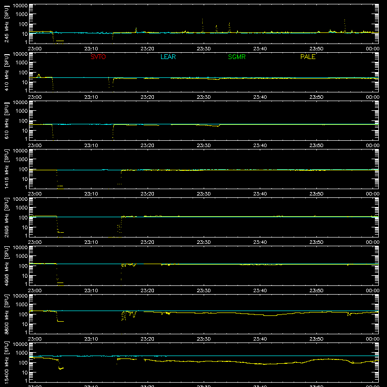Click the 10 y-tick of the 1415 MHz panel
Image resolution: width=387 pixels, height=387 pixels.
pos(25,179)
